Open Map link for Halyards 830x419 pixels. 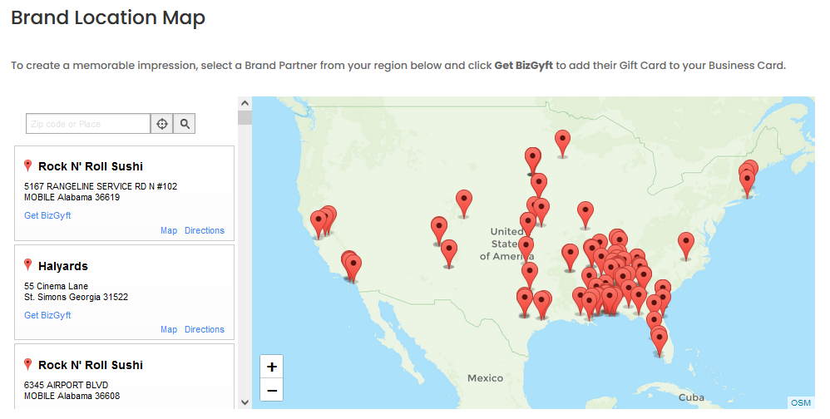(x=169, y=329)
